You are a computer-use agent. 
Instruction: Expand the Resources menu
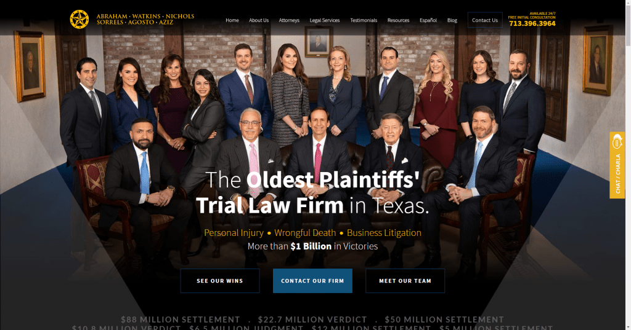coord(398,20)
